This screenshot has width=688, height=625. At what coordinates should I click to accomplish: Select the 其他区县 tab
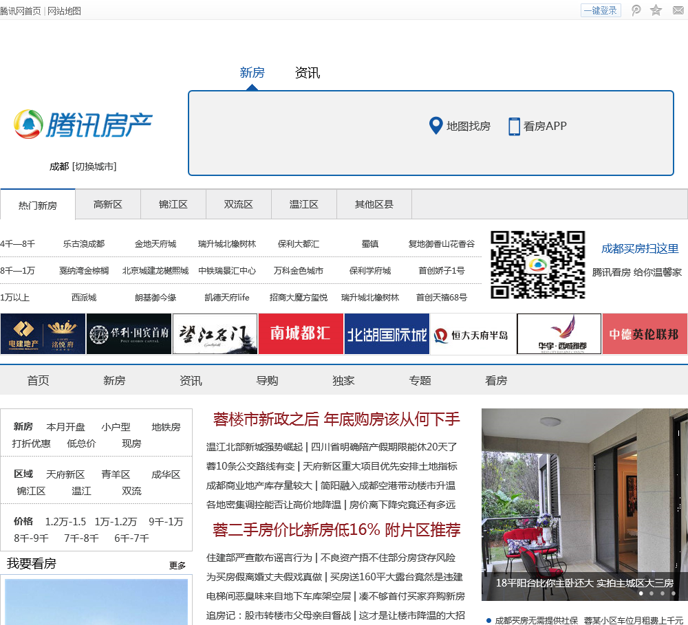click(x=374, y=204)
